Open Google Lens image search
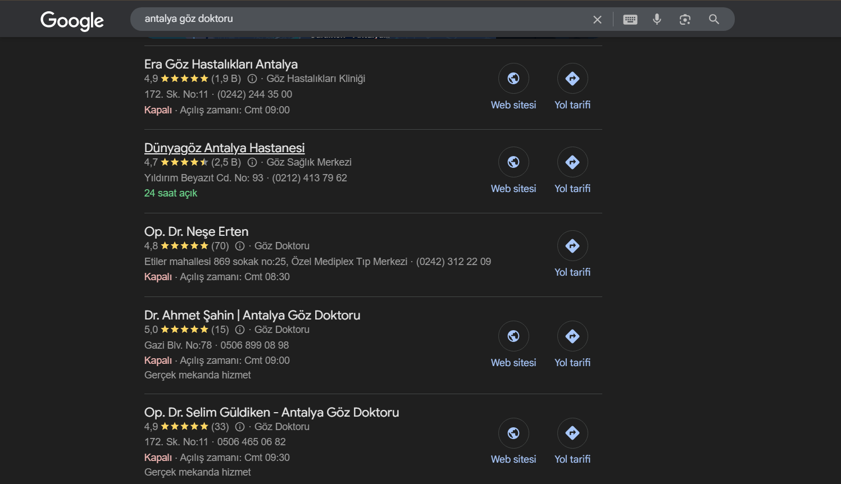Screen dimensions: 841x484 tap(685, 20)
